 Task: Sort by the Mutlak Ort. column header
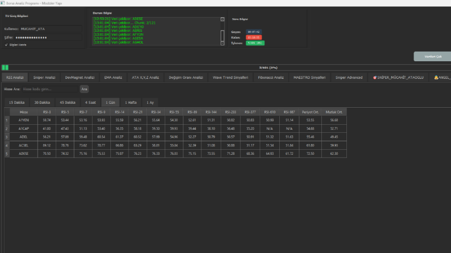(x=334, y=112)
